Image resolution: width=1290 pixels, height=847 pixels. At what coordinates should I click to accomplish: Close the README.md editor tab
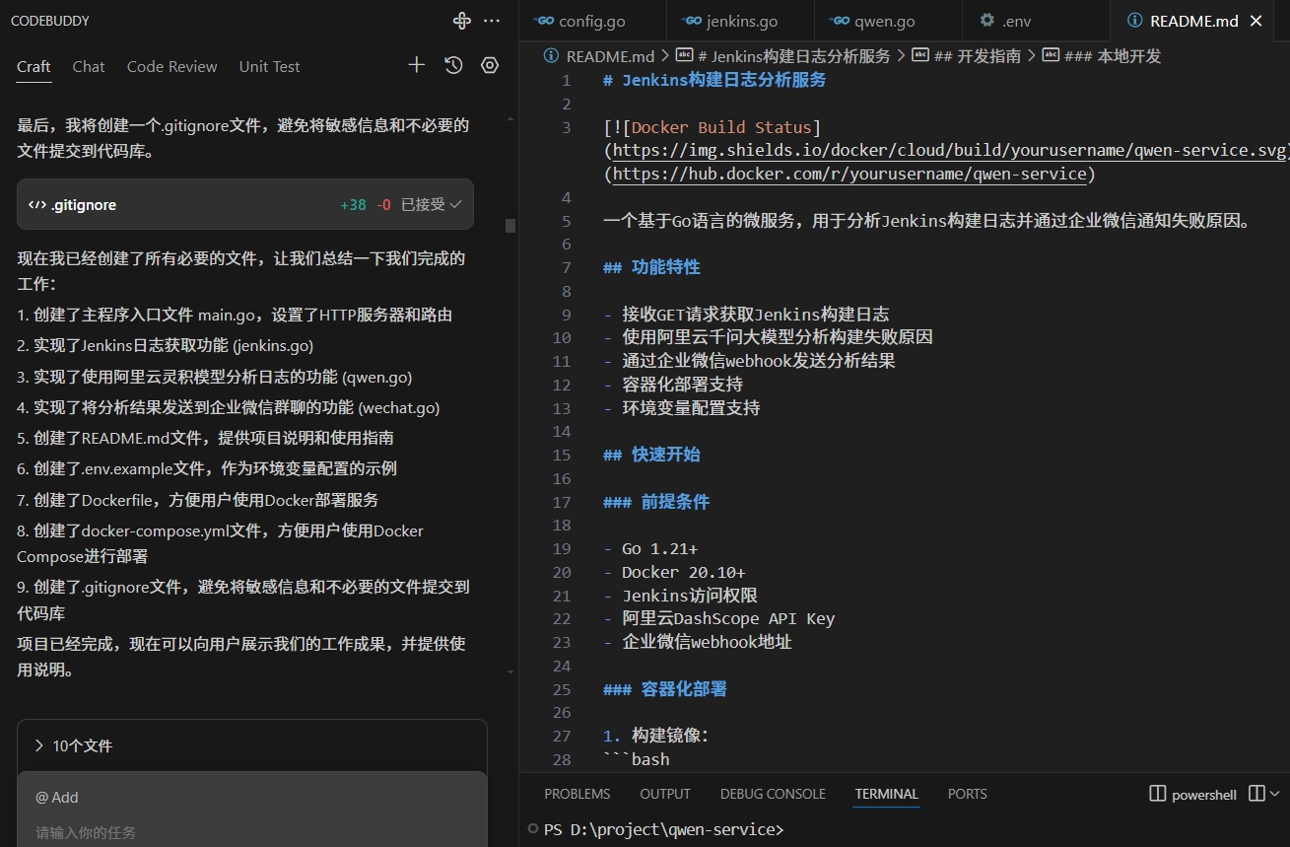(1256, 21)
